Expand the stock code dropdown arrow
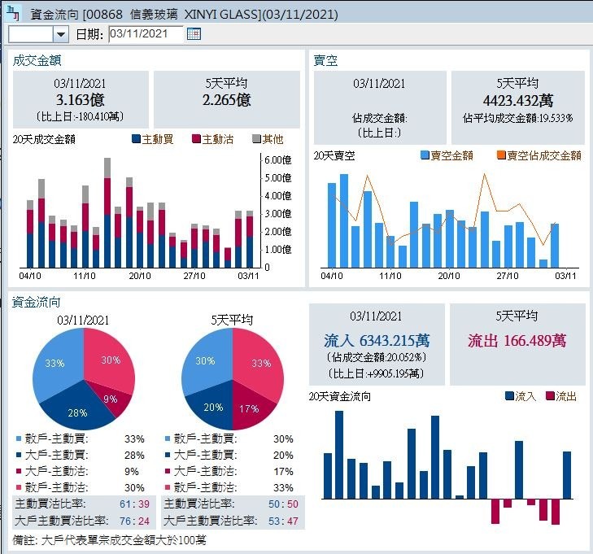The height and width of the screenshot is (554, 593). (61, 34)
